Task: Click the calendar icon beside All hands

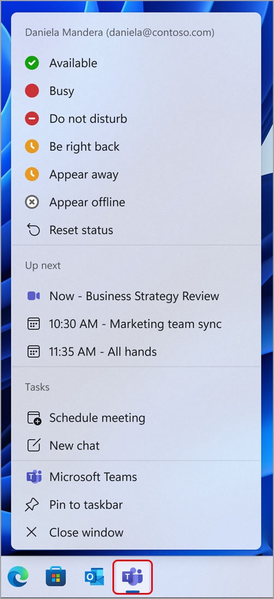Action: click(33, 352)
